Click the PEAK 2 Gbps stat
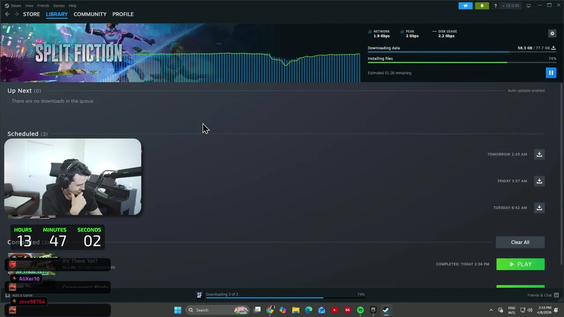Viewport: 564px width, 317px height. 410,33
